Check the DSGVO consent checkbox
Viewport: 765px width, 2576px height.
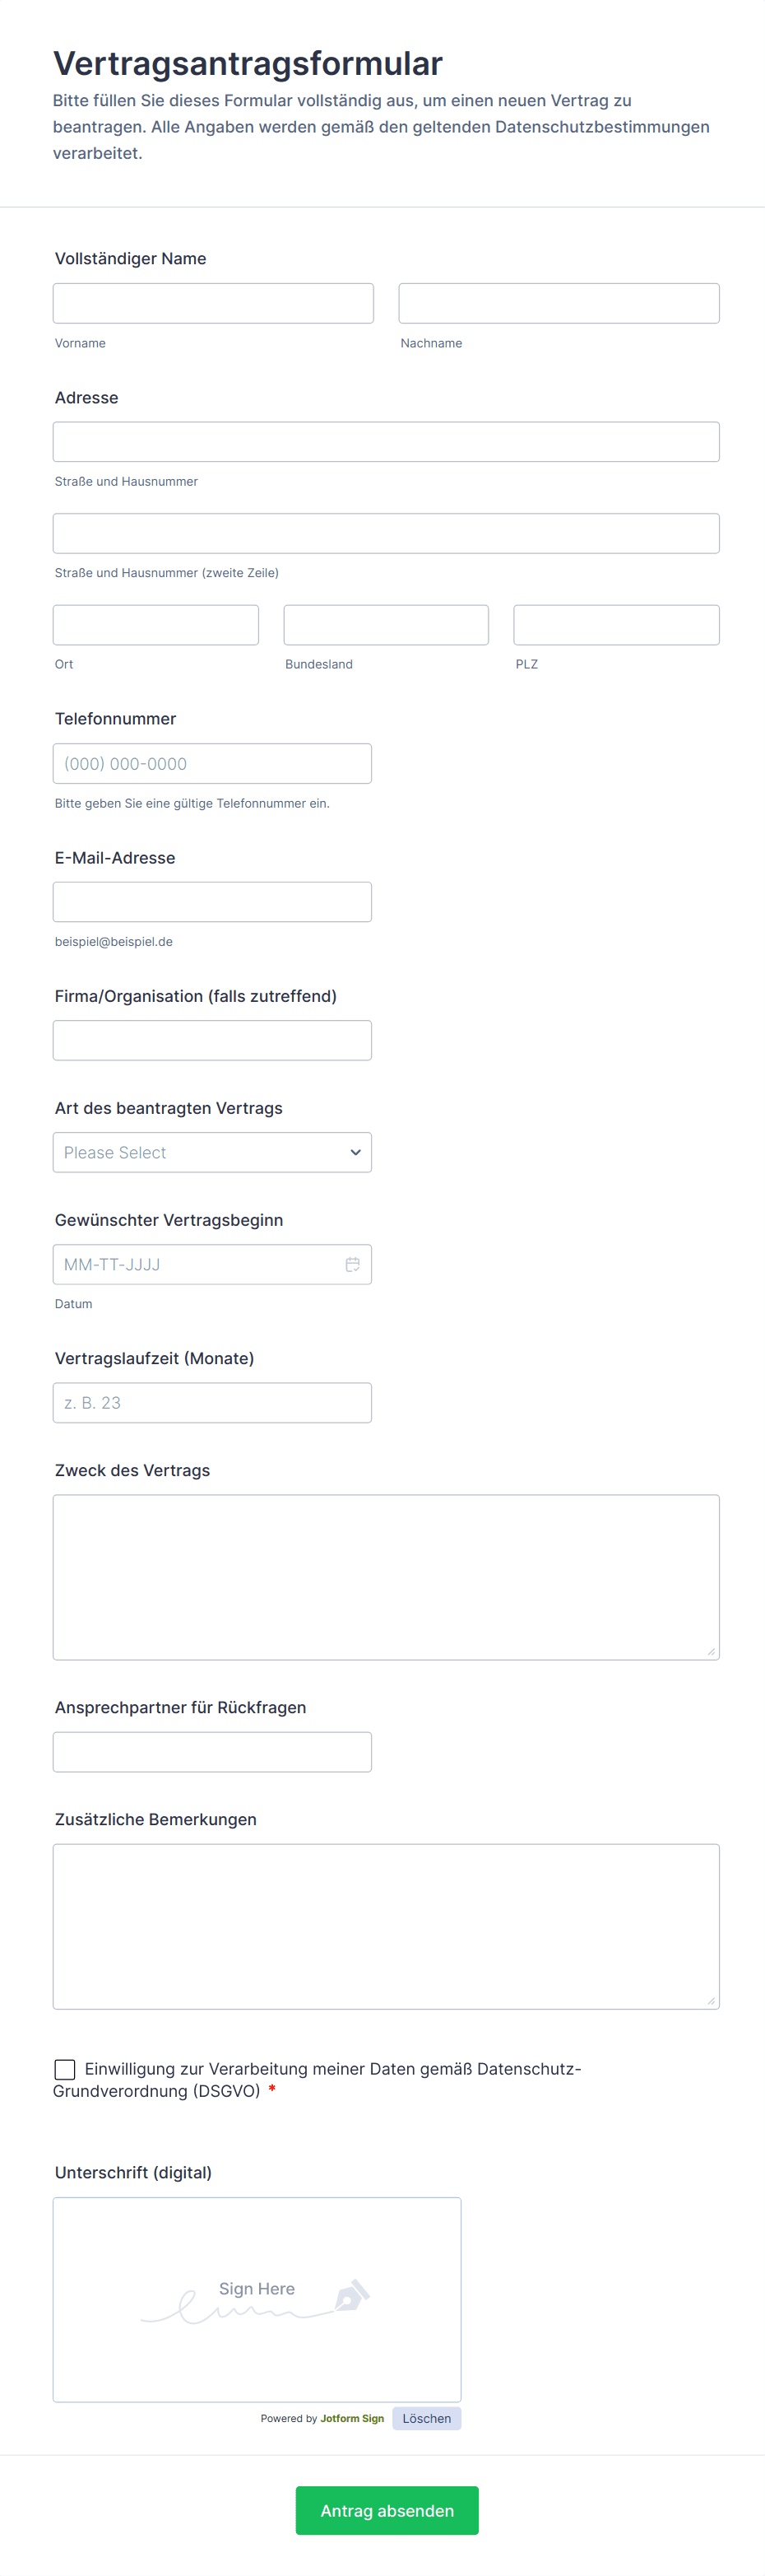(x=65, y=2069)
